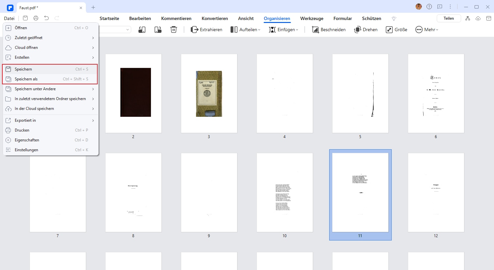Click the network share icon next to Teilen
This screenshot has width=494, height=270.
[x=468, y=18]
